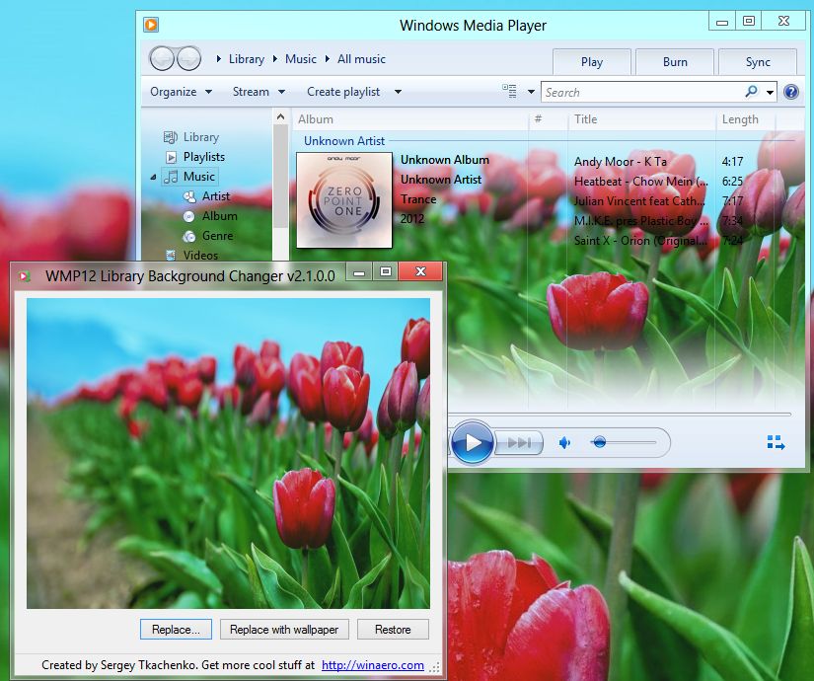Viewport: 814px width, 681px height.
Task: Collapse the Music tree node
Action: click(x=153, y=177)
